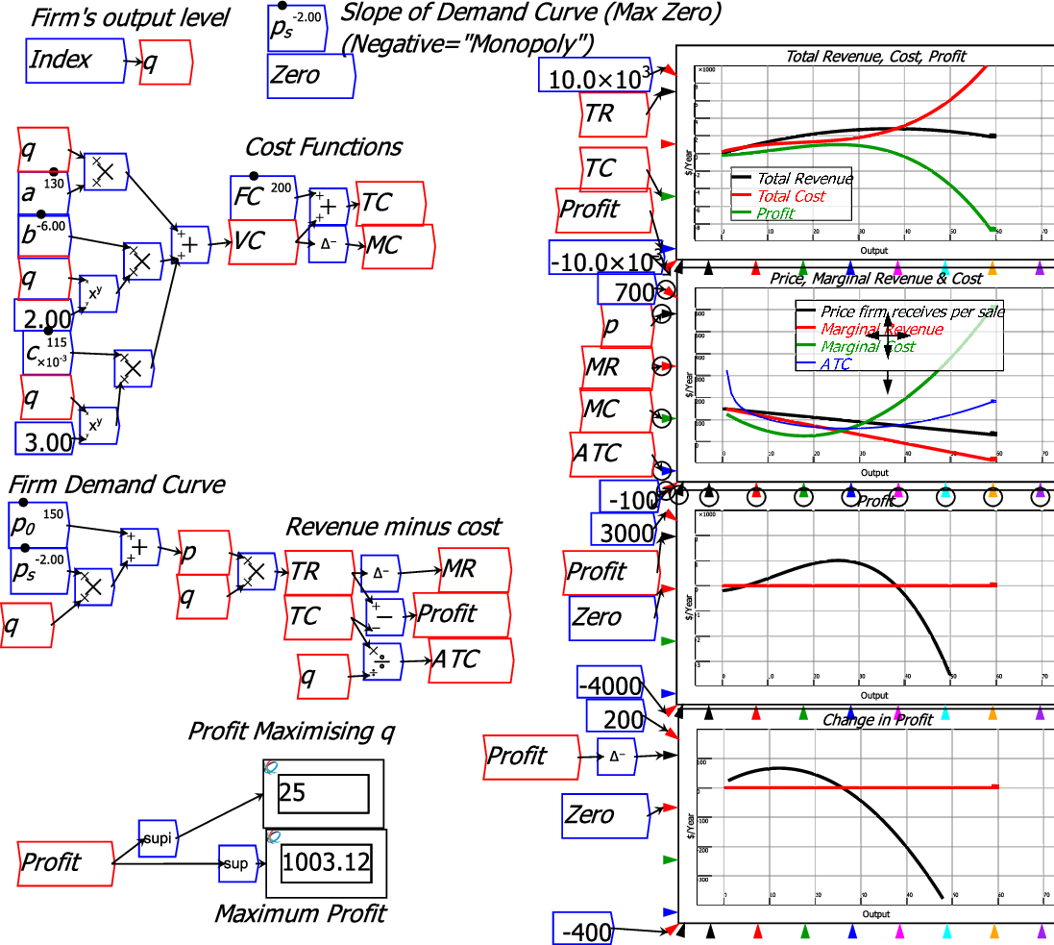Image resolution: width=1054 pixels, height=945 pixels.
Task: Select the multiply operator producing TR
Action: [257, 572]
